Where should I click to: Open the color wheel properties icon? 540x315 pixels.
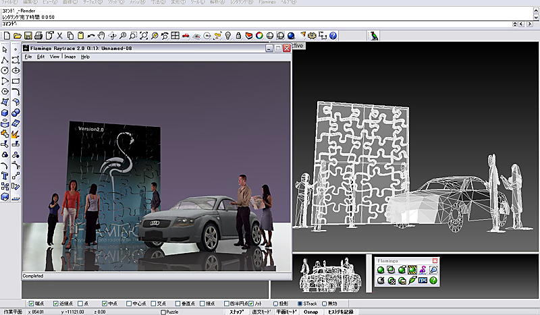click(x=259, y=36)
